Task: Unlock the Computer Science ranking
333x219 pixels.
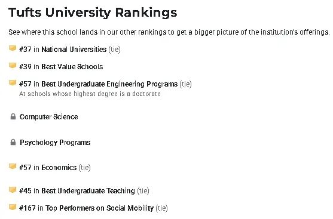Action: click(x=49, y=117)
